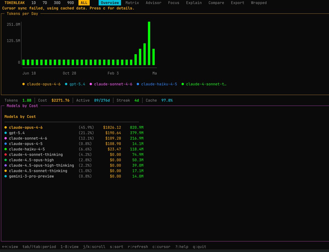This screenshot has height=252, width=329.
Task: Select the 1D period tab
Action: pos(34,3)
